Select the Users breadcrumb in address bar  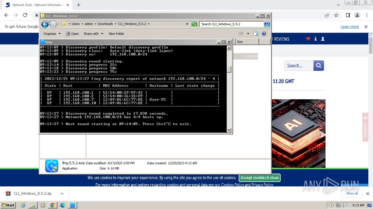click(76, 24)
